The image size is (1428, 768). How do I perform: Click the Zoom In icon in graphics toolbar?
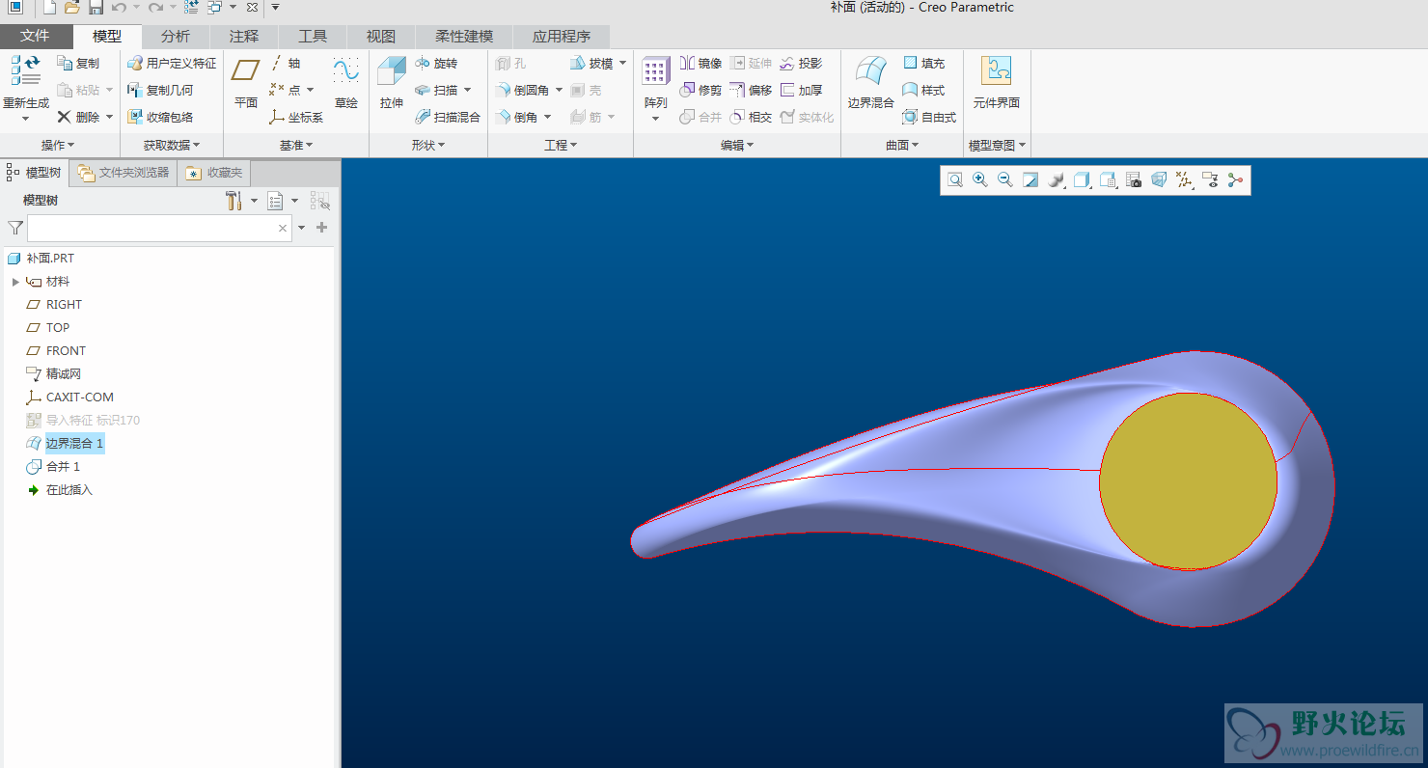tap(980, 179)
